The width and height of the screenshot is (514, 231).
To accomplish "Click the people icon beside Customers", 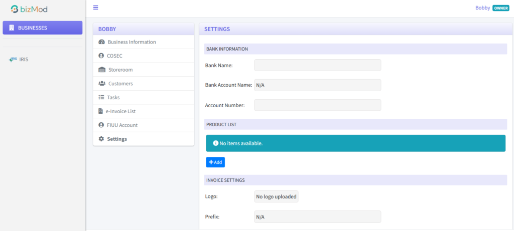I will tap(102, 84).
